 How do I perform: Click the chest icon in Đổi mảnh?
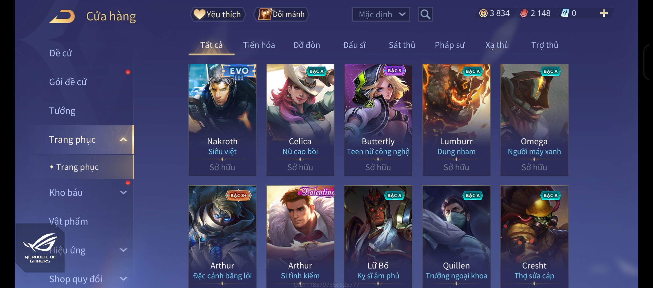pos(265,14)
